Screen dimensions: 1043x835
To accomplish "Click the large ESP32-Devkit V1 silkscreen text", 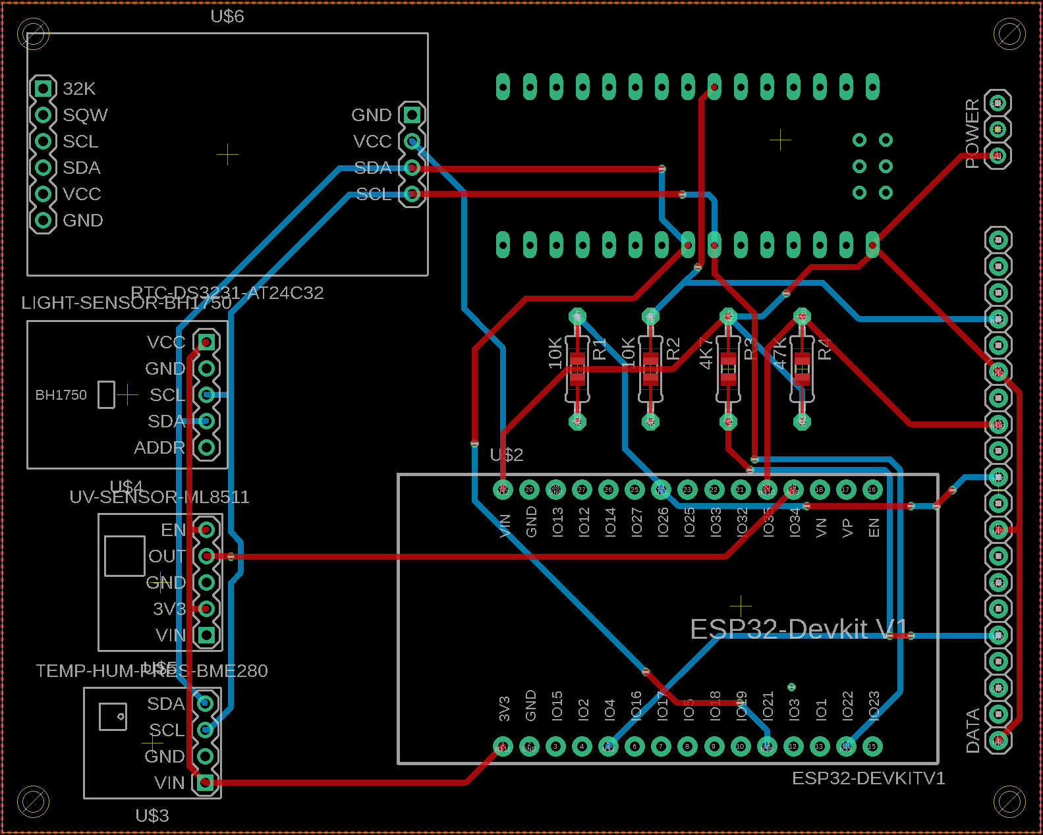I will 799,629.
